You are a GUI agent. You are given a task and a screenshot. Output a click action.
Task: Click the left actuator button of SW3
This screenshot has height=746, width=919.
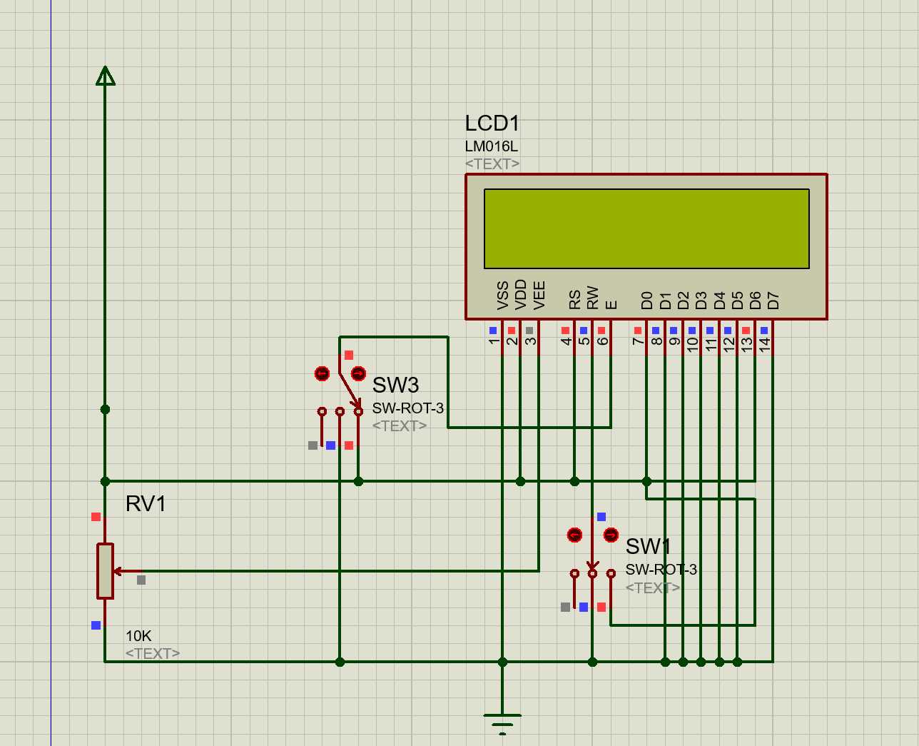click(322, 373)
